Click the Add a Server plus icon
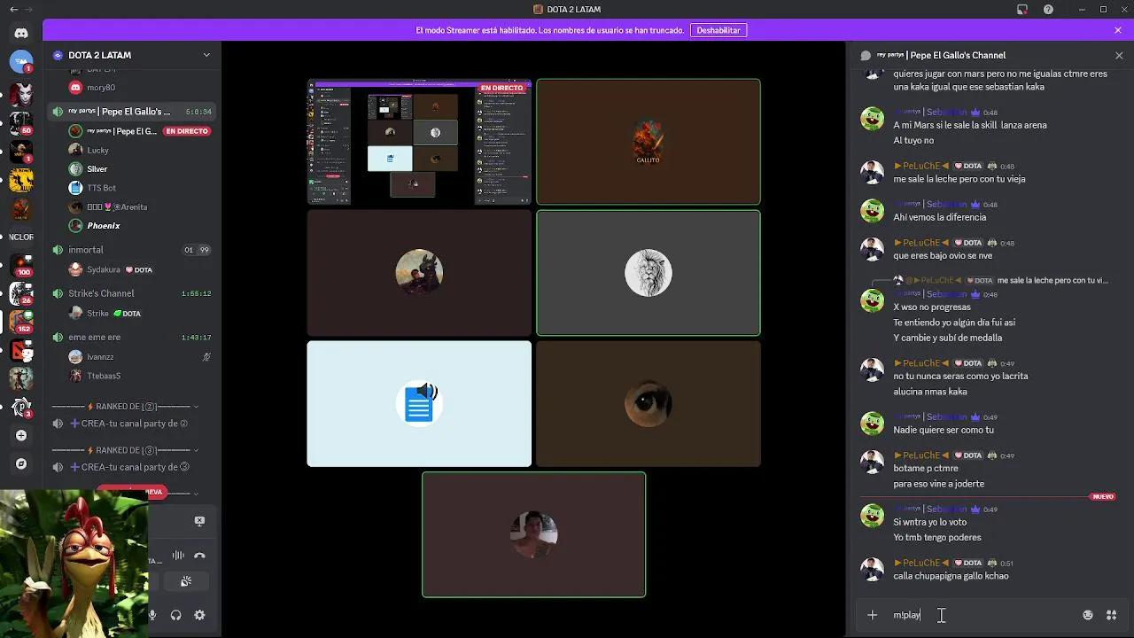This screenshot has height=638, width=1134. (x=21, y=435)
